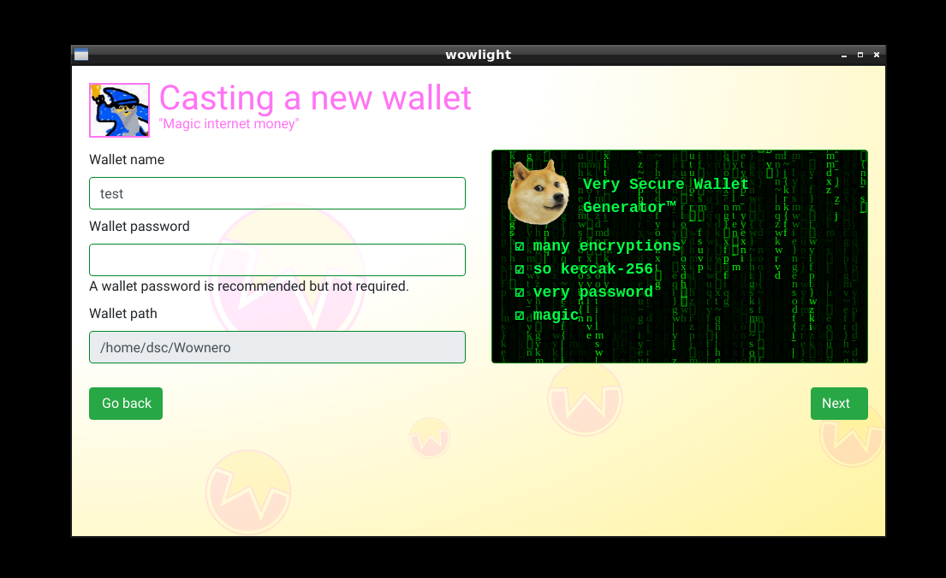Click the wizard avatar icon
The image size is (946, 578).
point(120,110)
